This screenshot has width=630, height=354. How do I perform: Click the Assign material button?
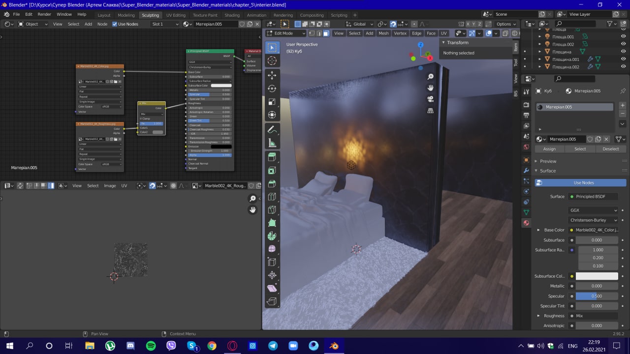tap(549, 149)
